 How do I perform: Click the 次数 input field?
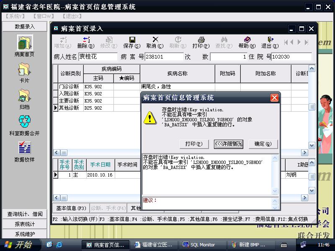229,57
